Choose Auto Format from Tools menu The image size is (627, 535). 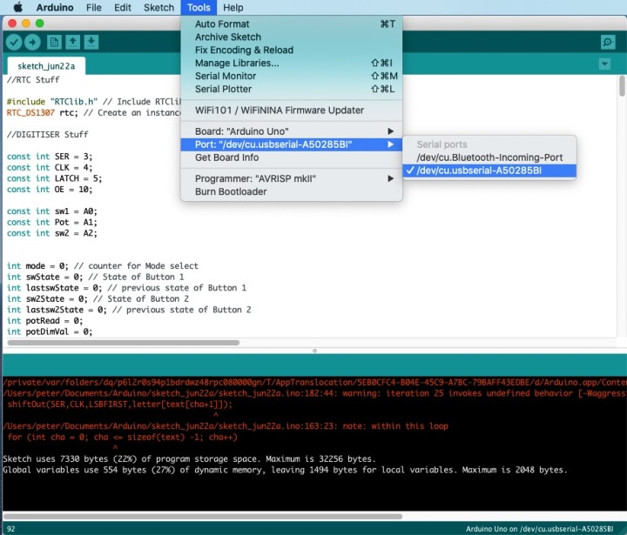tap(222, 24)
